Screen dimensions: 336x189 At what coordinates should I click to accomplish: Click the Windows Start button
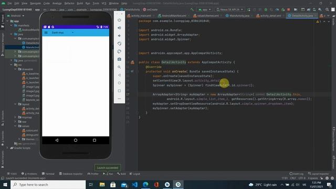pos(5,185)
